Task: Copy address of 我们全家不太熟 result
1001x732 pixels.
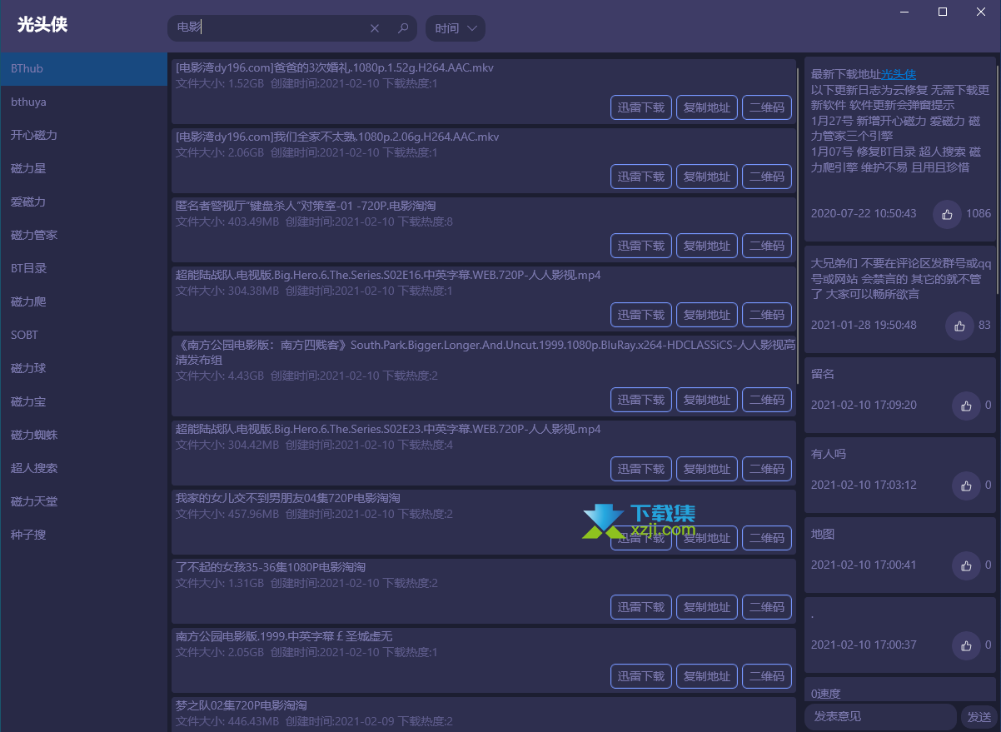Action: (x=707, y=177)
